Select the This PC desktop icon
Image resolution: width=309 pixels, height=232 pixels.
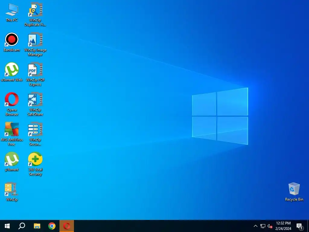12,12
